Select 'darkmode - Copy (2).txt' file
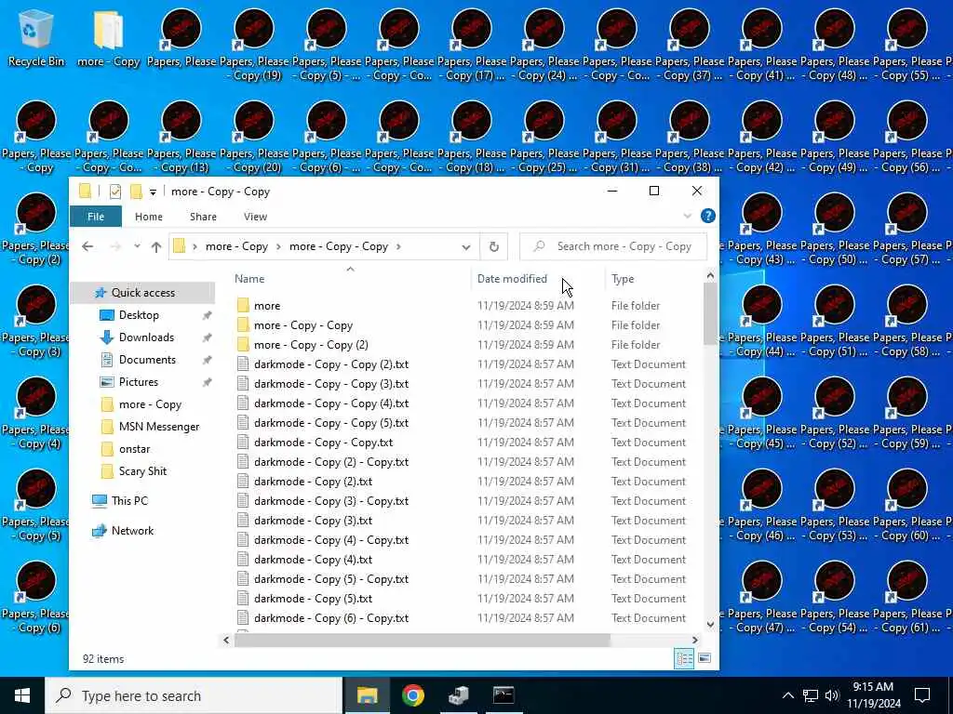953x714 pixels. coord(313,482)
